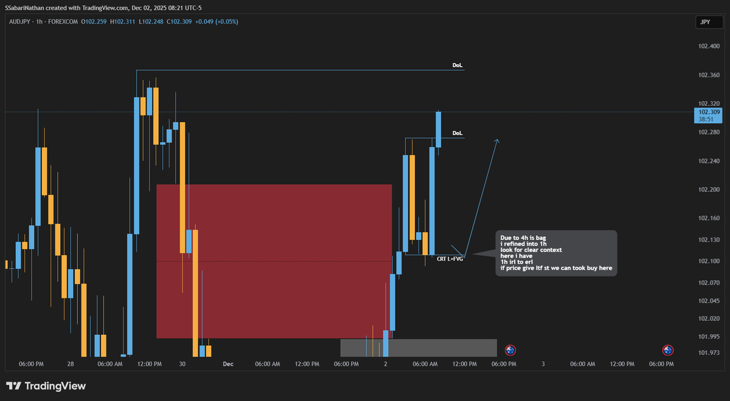
Task: Click the 102.280 price axis label
Action: (708, 132)
